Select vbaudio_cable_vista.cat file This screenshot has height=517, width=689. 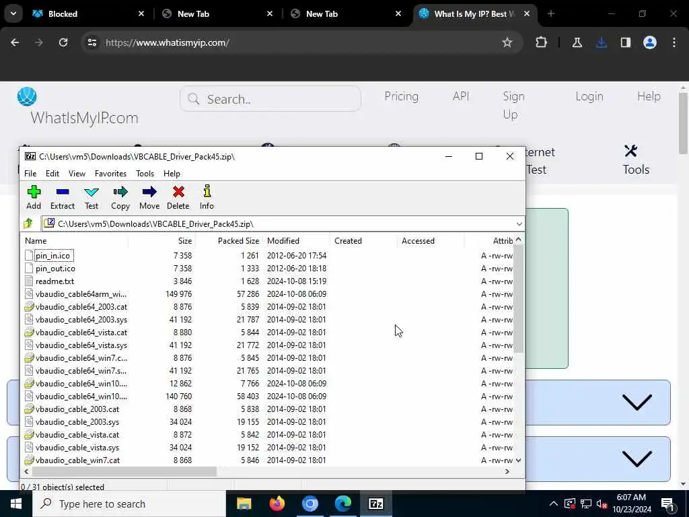pyautogui.click(x=77, y=434)
